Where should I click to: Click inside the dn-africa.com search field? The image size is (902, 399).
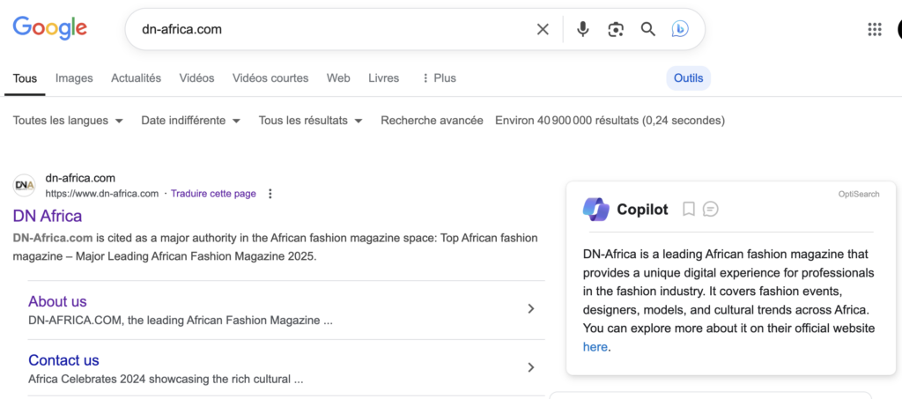[x=334, y=29]
